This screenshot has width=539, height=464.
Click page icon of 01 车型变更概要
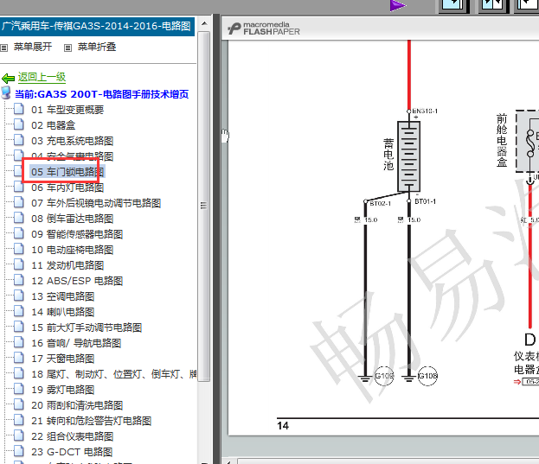(19, 109)
